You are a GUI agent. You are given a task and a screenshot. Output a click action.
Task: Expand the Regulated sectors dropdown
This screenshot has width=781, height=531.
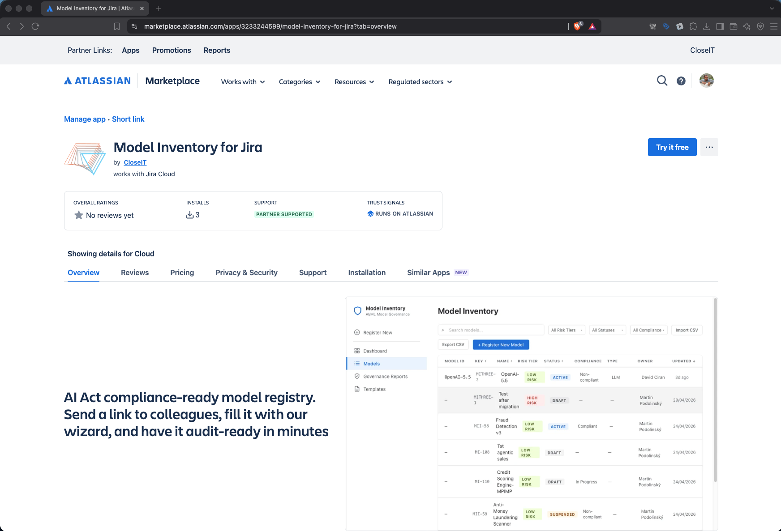pos(421,82)
